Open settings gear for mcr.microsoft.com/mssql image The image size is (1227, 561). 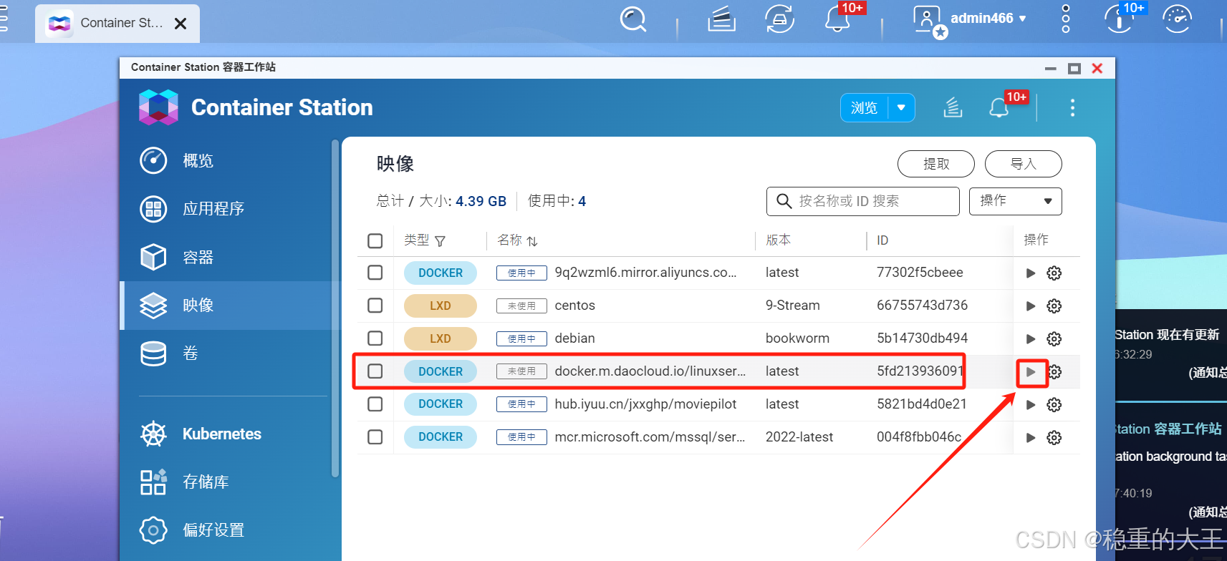[1054, 438]
